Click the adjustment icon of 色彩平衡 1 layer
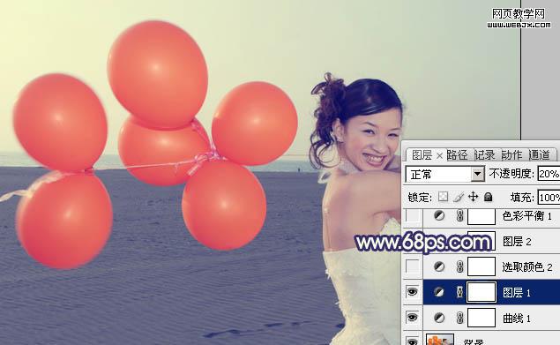560x345 pixels. coord(439,215)
